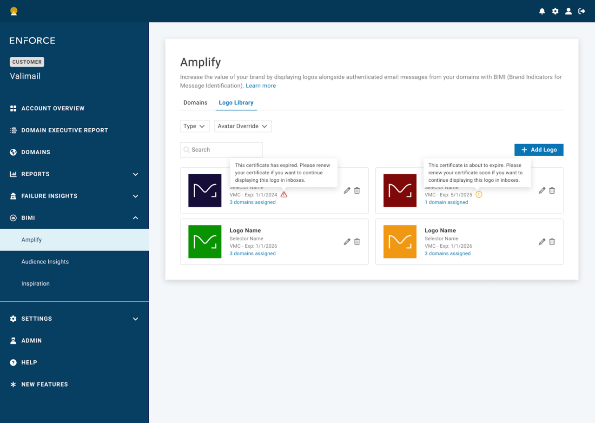Click the red expired certificate warning triangle
Screen dimensions: 595x423
(284, 194)
